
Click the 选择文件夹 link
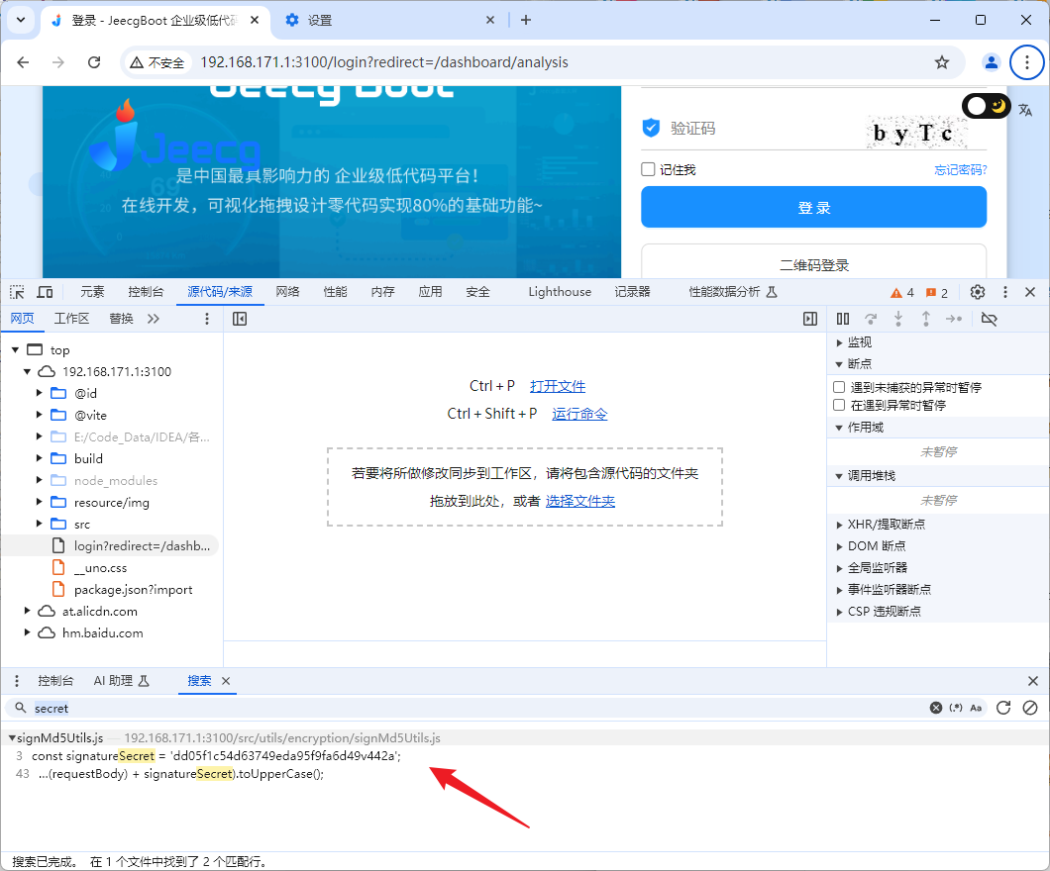580,501
